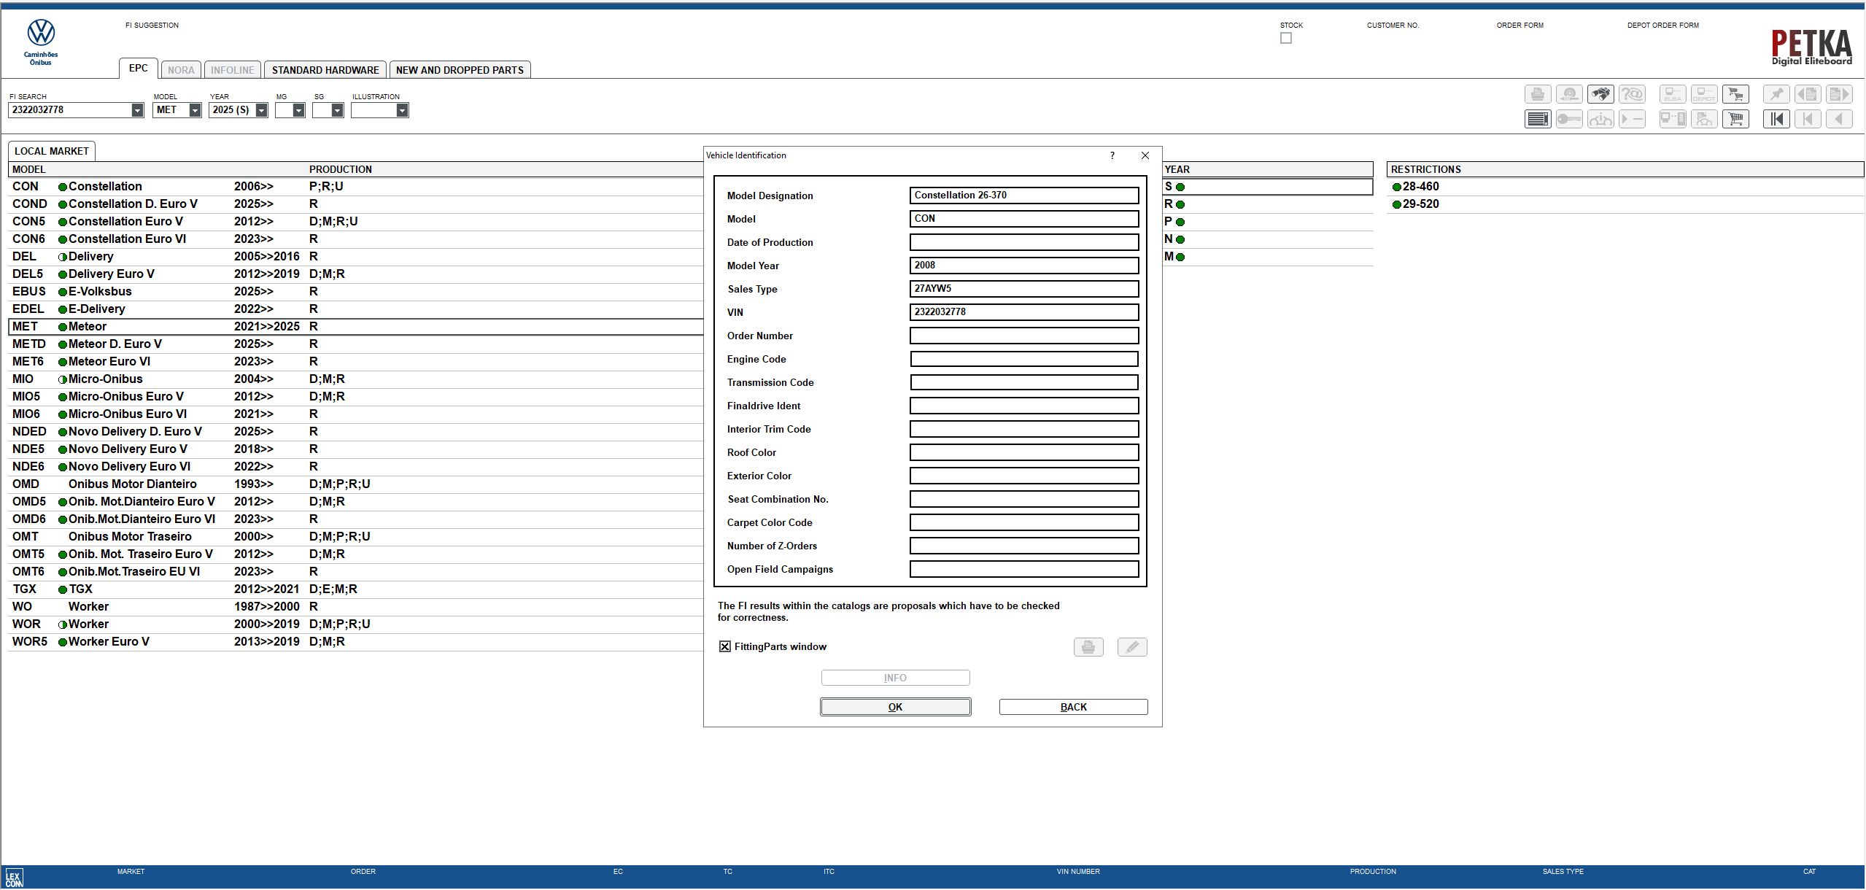This screenshot has width=1866, height=890.
Task: Click the left triangle back arrow icon
Action: click(x=1839, y=119)
